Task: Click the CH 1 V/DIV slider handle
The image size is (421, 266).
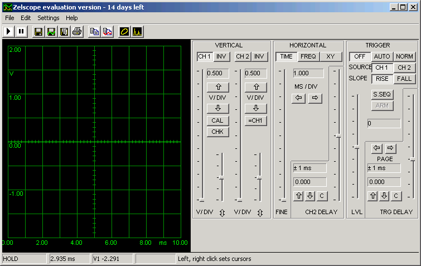Action: [202, 200]
